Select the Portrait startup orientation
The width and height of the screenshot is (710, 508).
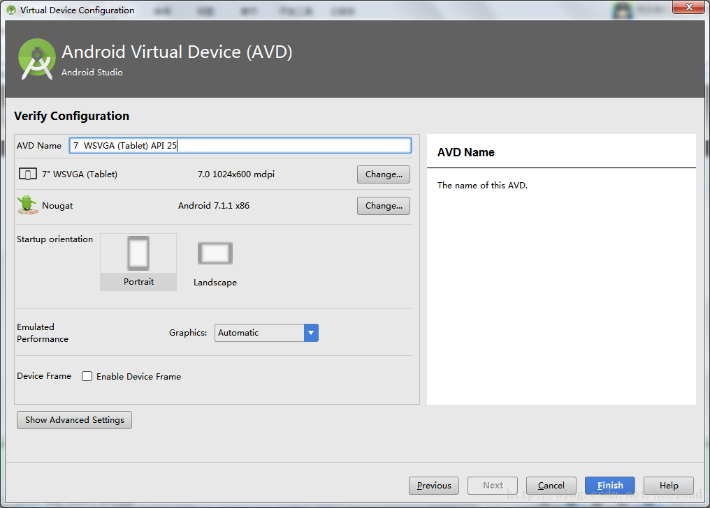[138, 262]
